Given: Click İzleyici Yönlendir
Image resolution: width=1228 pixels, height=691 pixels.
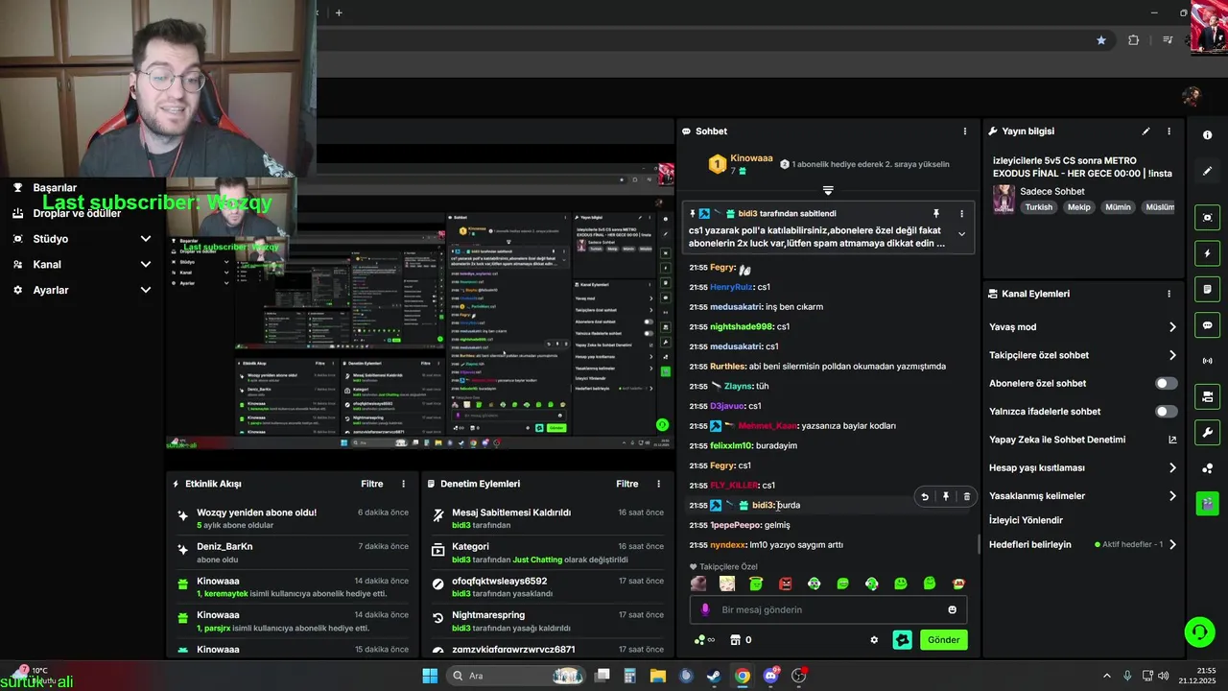Looking at the screenshot, I should click(x=1026, y=520).
